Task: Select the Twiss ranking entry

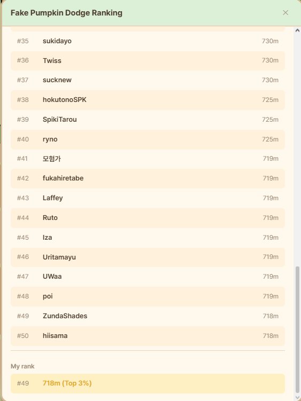Action: (x=148, y=61)
